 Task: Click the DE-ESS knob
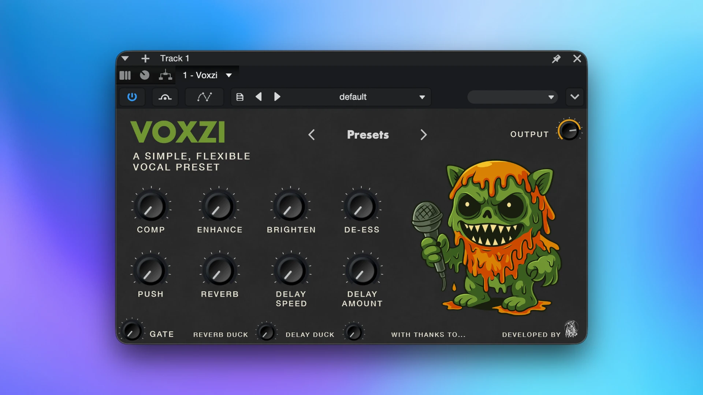361,207
